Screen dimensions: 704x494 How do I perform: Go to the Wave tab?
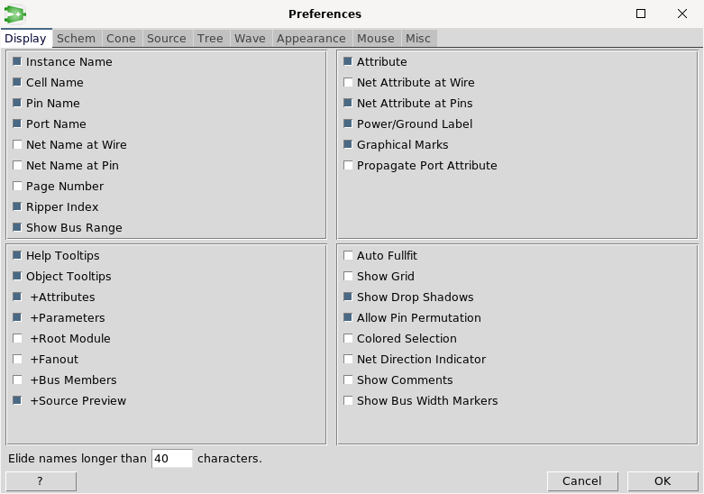click(x=250, y=38)
